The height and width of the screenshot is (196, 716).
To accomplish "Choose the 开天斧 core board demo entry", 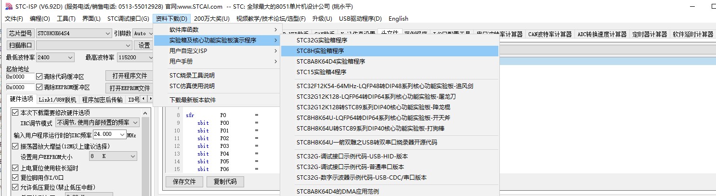I will point(390,118).
